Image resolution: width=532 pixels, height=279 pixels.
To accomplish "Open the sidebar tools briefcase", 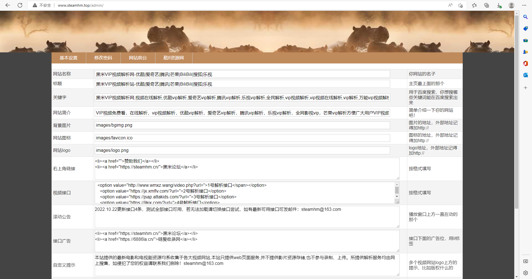I will (525, 40).
